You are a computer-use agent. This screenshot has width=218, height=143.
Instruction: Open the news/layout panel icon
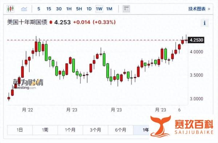(126, 9)
